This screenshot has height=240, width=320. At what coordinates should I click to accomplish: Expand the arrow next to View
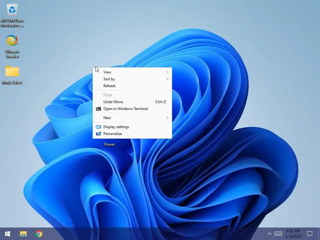pos(167,72)
